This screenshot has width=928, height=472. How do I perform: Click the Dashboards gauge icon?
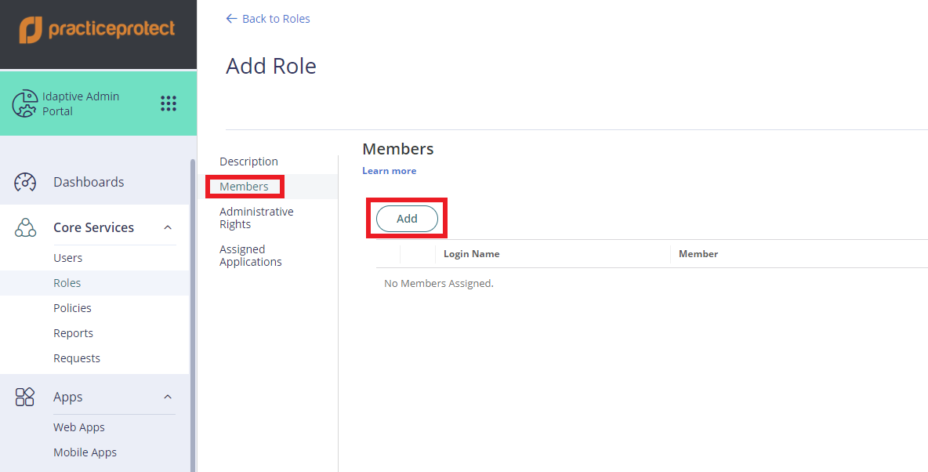(x=25, y=182)
